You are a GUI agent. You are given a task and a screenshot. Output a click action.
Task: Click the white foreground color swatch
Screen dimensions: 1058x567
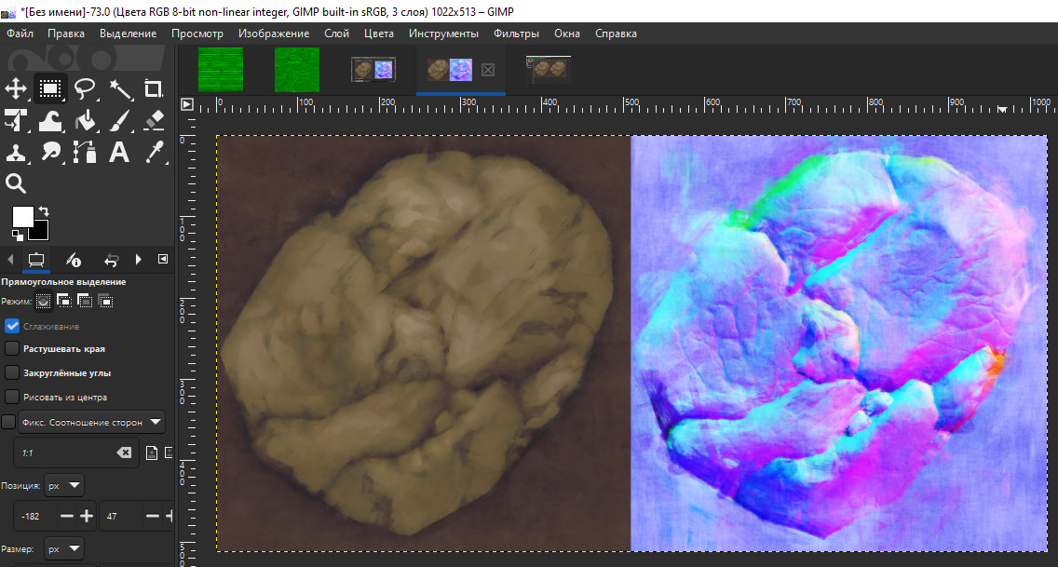(22, 218)
